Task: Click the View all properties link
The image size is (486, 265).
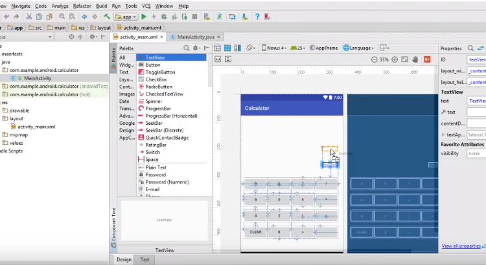Action: [x=461, y=246]
